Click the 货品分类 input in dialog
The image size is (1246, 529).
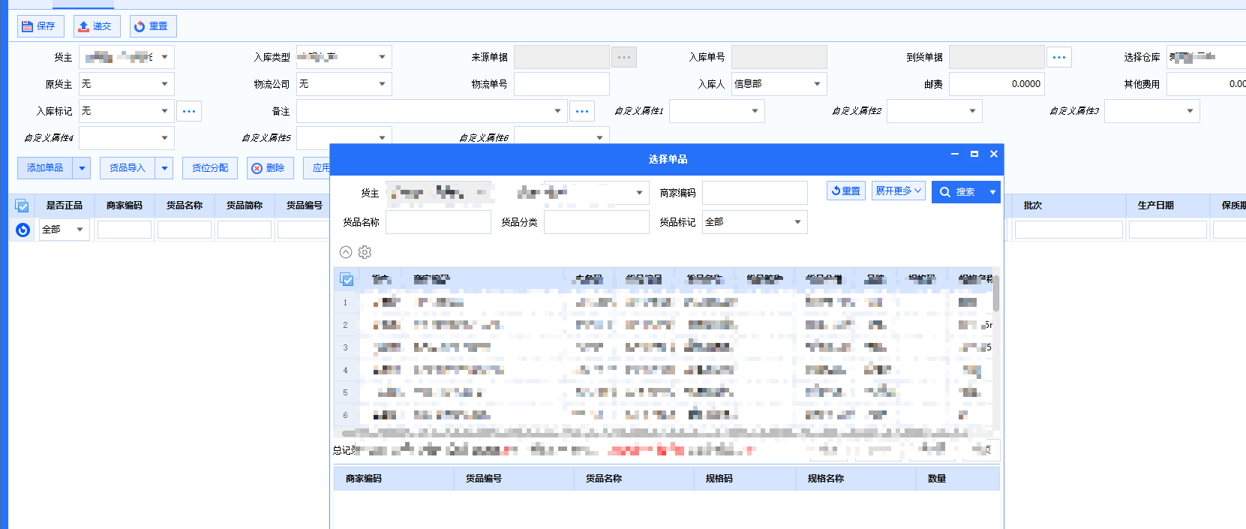[x=596, y=222]
